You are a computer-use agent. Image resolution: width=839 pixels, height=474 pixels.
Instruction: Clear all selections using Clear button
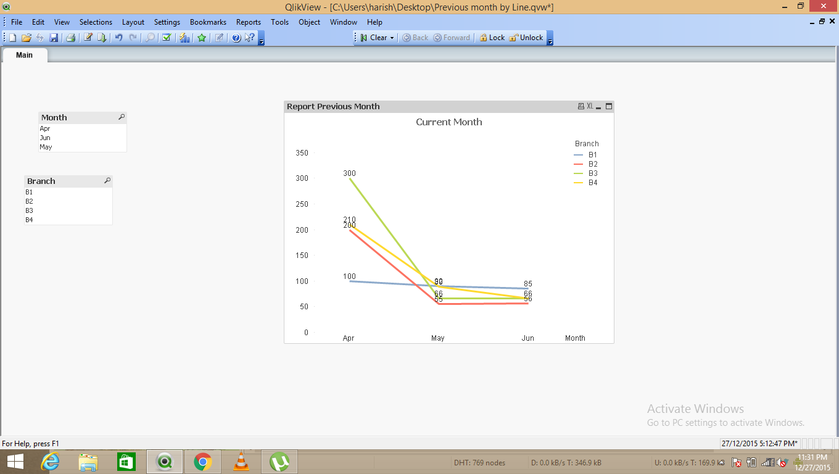coord(374,38)
